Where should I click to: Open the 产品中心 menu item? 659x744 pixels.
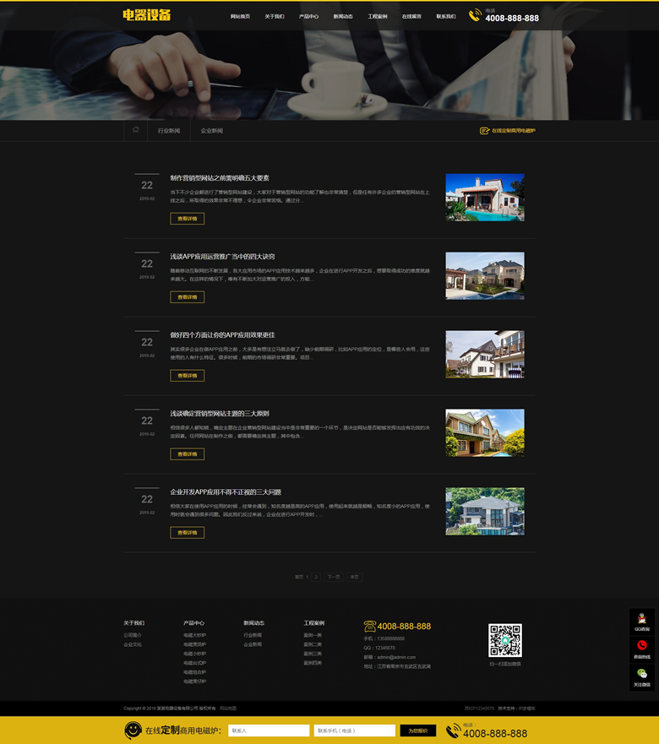pyautogui.click(x=308, y=16)
